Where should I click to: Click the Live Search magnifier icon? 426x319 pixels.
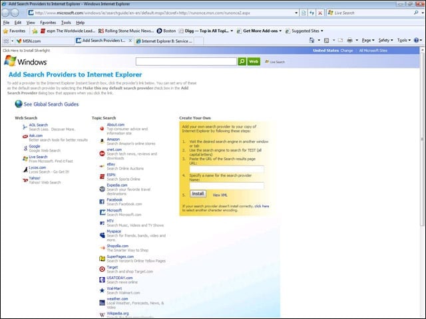(416, 13)
